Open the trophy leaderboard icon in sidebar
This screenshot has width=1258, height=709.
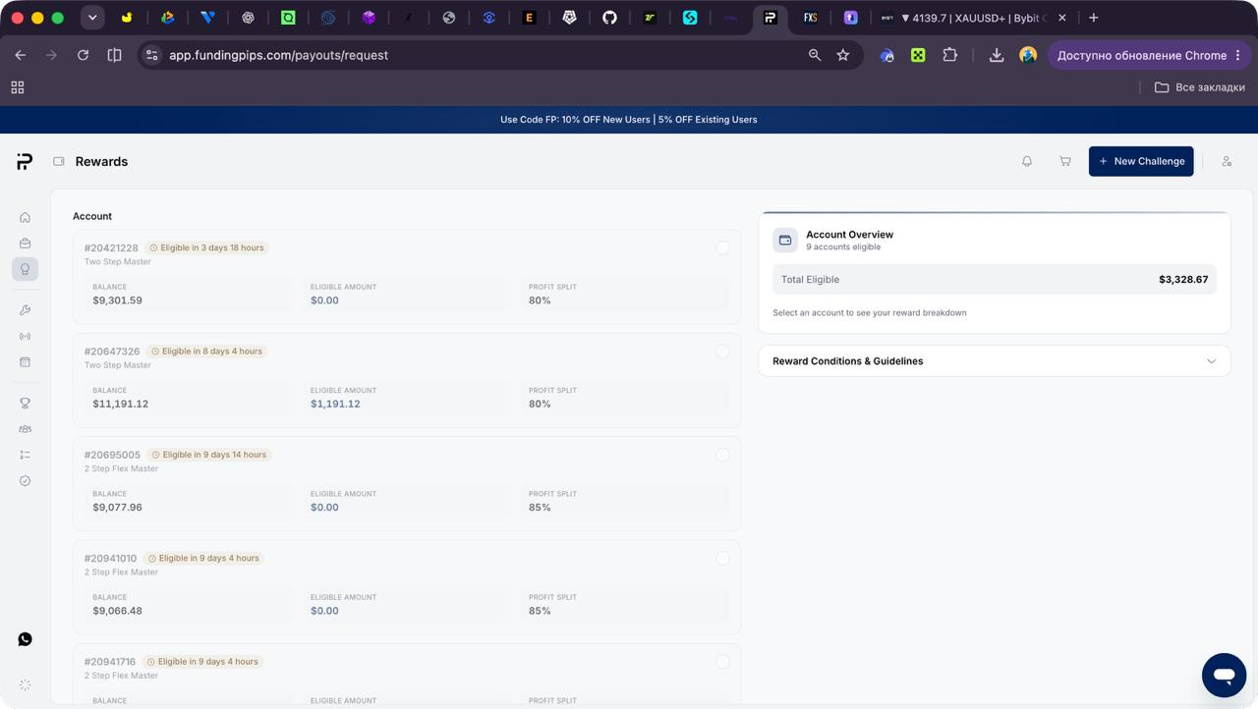pyautogui.click(x=25, y=404)
